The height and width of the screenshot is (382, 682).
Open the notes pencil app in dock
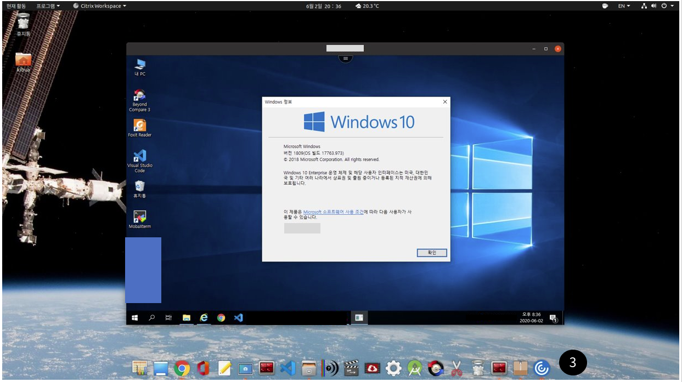tap(224, 368)
